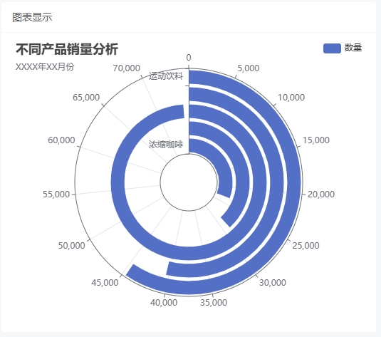The width and height of the screenshot is (381, 337).
Task: Click the 10,000 axis tick label
Action: click(291, 98)
